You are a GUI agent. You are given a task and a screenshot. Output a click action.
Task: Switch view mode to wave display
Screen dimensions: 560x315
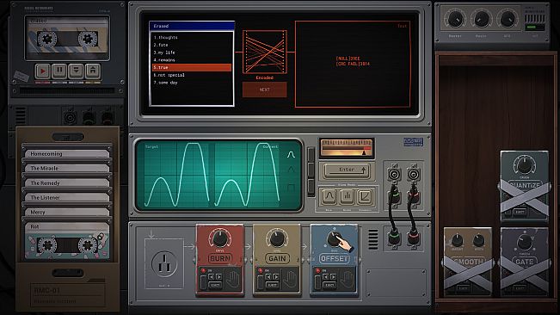coord(329,196)
